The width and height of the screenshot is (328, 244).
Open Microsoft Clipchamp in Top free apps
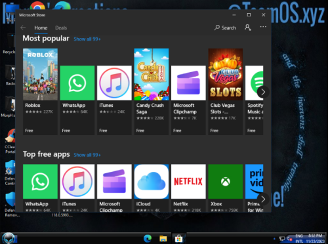tap(114, 188)
